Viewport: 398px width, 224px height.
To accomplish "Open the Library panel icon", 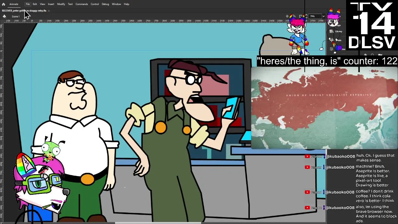I will (332, 31).
